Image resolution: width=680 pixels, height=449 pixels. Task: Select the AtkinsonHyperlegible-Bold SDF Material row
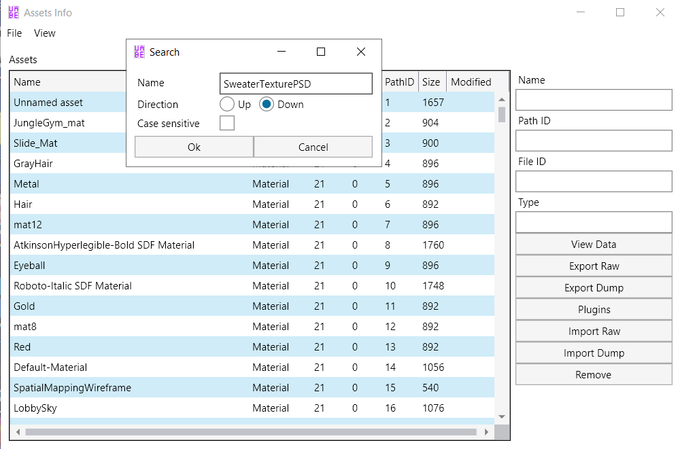click(104, 245)
